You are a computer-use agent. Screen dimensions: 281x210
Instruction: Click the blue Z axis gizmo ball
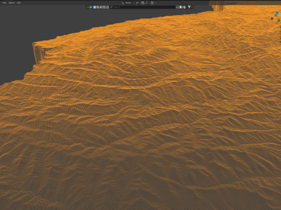click(277, 13)
